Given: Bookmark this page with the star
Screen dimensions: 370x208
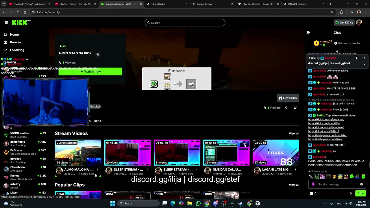Looking at the screenshot, I should click(x=332, y=12).
